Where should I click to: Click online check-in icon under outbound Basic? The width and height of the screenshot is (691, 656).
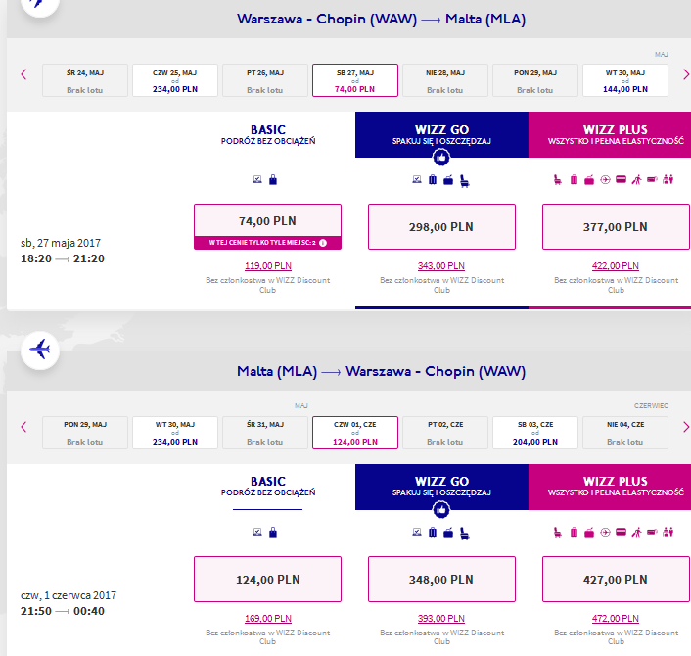click(x=257, y=179)
